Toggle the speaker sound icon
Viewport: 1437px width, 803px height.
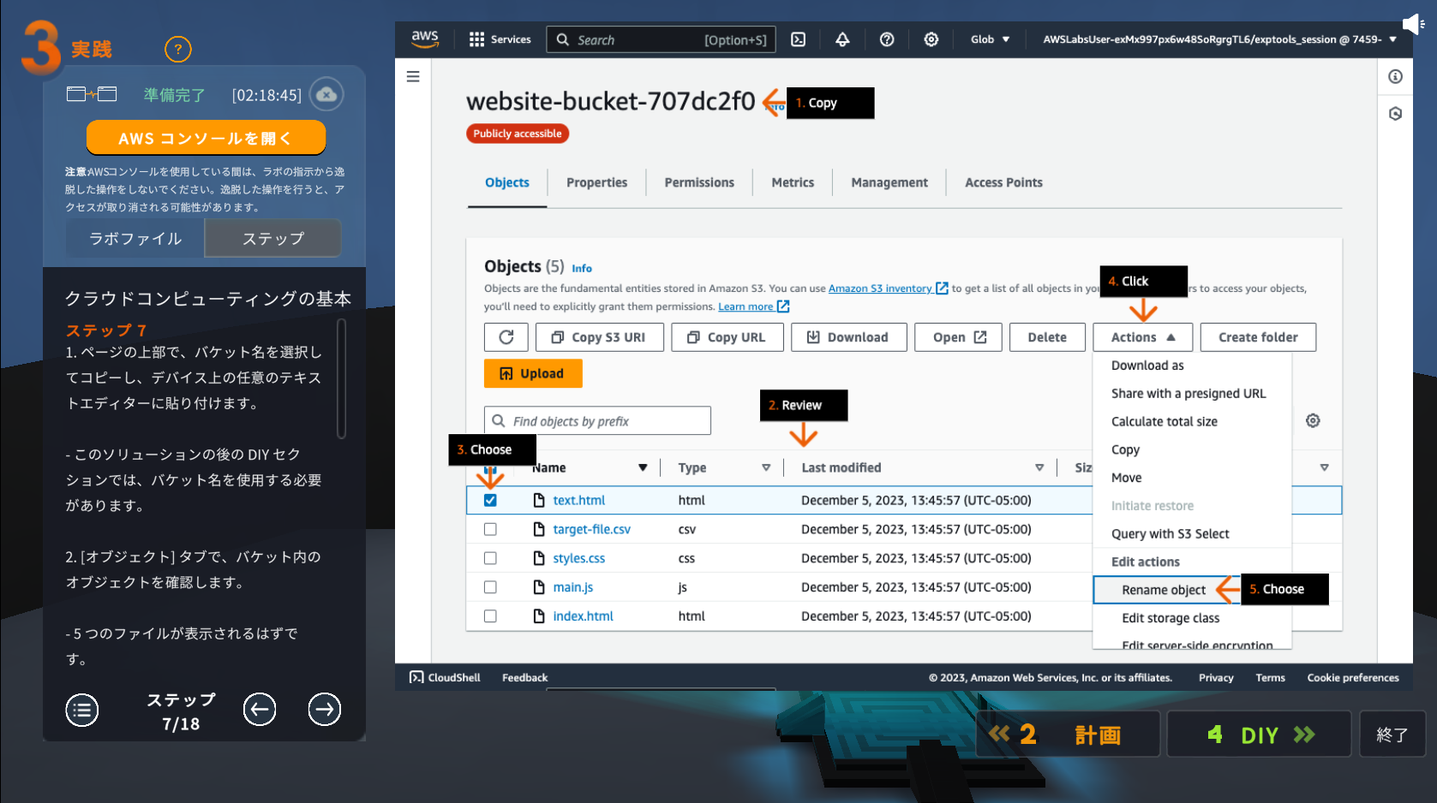1412,23
